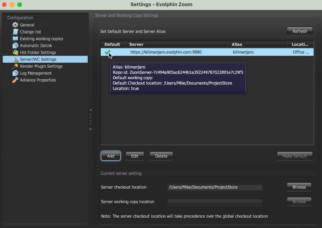
Task: Click the Default column header
Action: (x=112, y=44)
